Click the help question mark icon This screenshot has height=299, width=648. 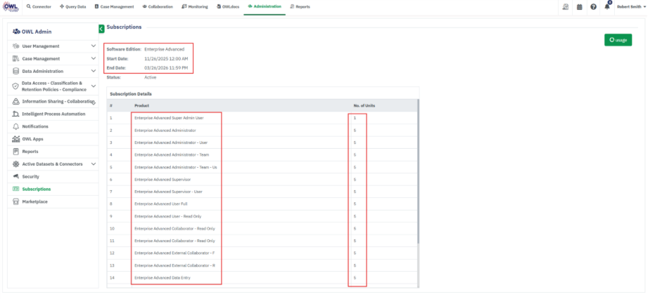tap(593, 6)
